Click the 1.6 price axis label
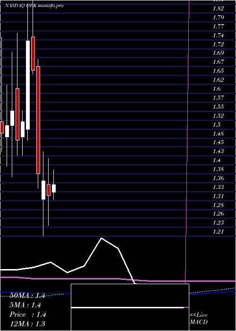Viewport: 236px width, 331px height. tap(217, 89)
